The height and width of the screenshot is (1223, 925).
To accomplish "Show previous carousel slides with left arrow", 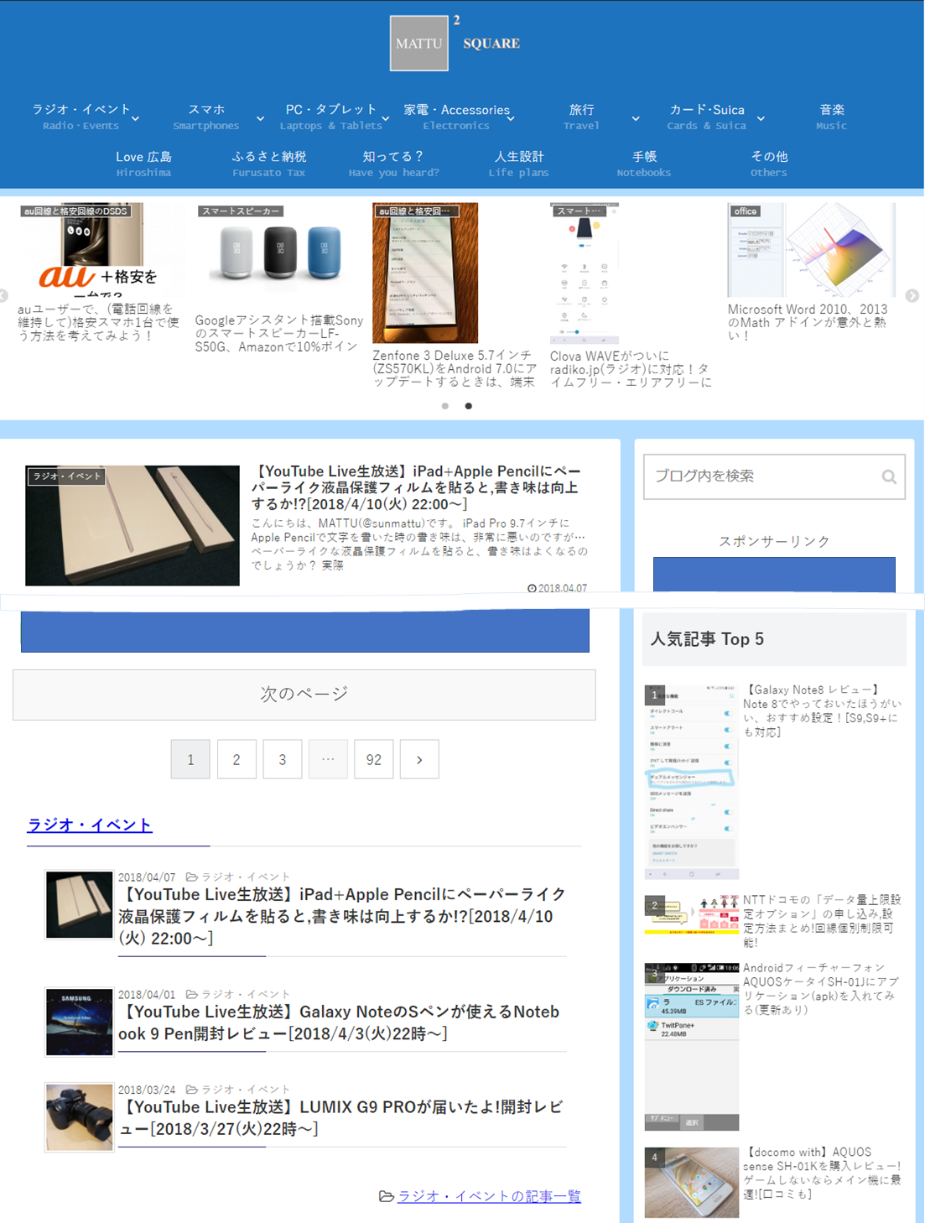I will click(3, 296).
